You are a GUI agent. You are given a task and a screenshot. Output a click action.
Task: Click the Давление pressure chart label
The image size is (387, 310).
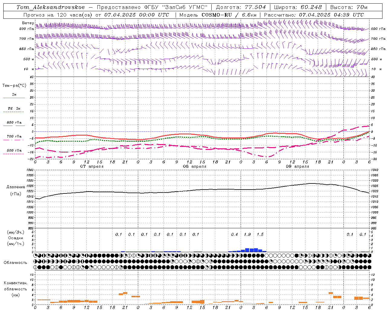(16, 187)
